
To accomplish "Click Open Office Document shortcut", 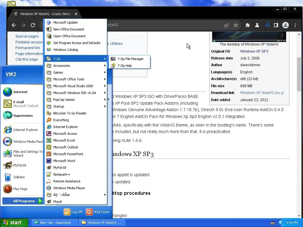I will tap(76, 36).
